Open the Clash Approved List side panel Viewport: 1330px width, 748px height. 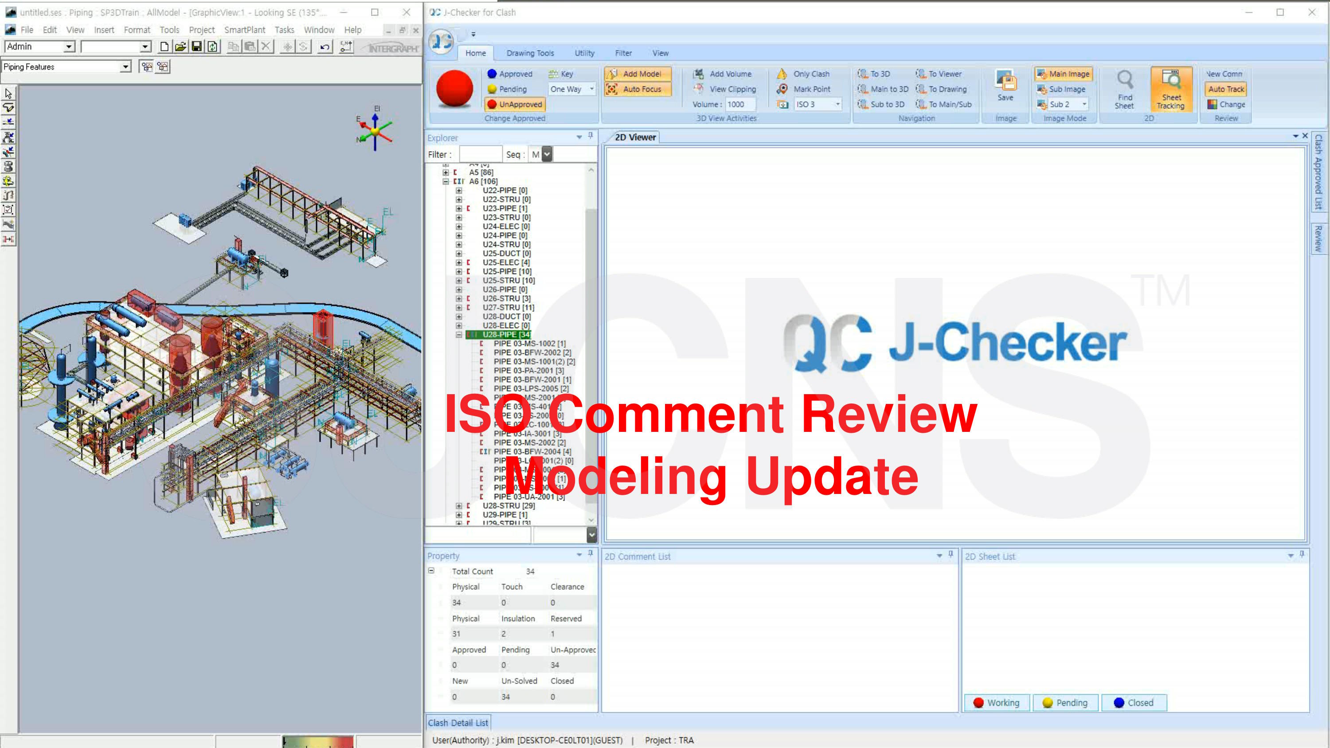pos(1318,172)
